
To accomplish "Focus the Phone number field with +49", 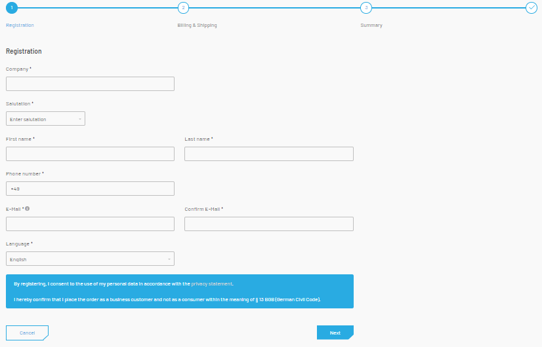I will point(90,189).
